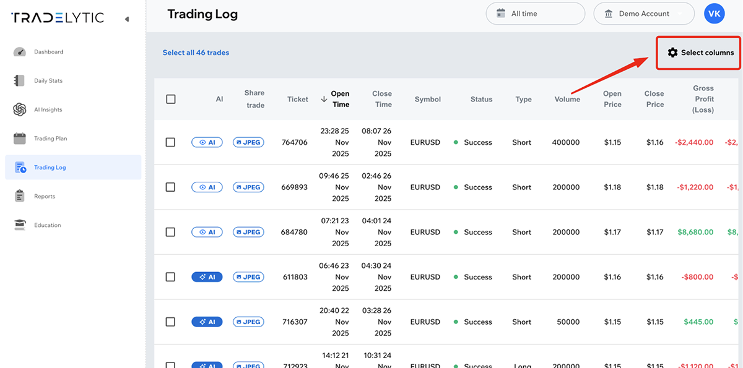
Task: Open the VK profile menu
Action: click(714, 13)
